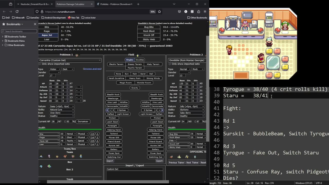The height and width of the screenshot is (185, 329).
Task: Click Pokémon 1 green health bar
Action: point(70,129)
